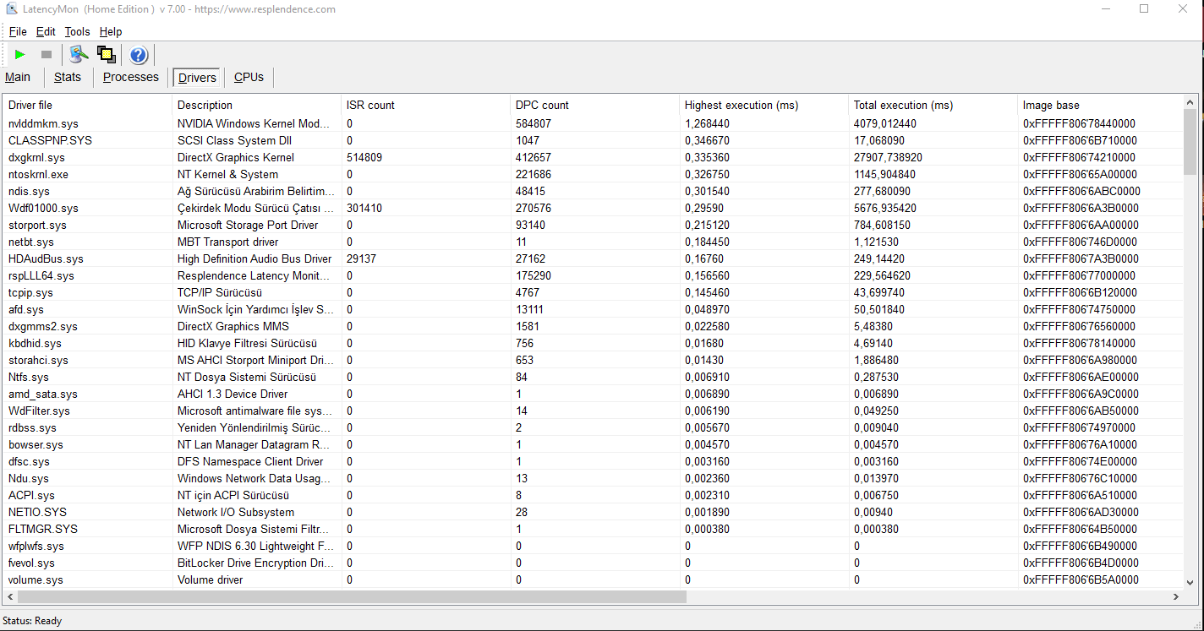The height and width of the screenshot is (631, 1204).
Task: Select the dxgmms2.sys driver entry
Action: pos(594,326)
